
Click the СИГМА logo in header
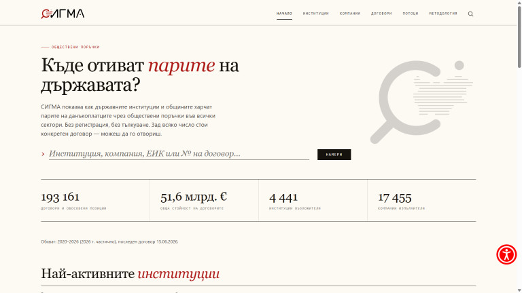pos(63,14)
